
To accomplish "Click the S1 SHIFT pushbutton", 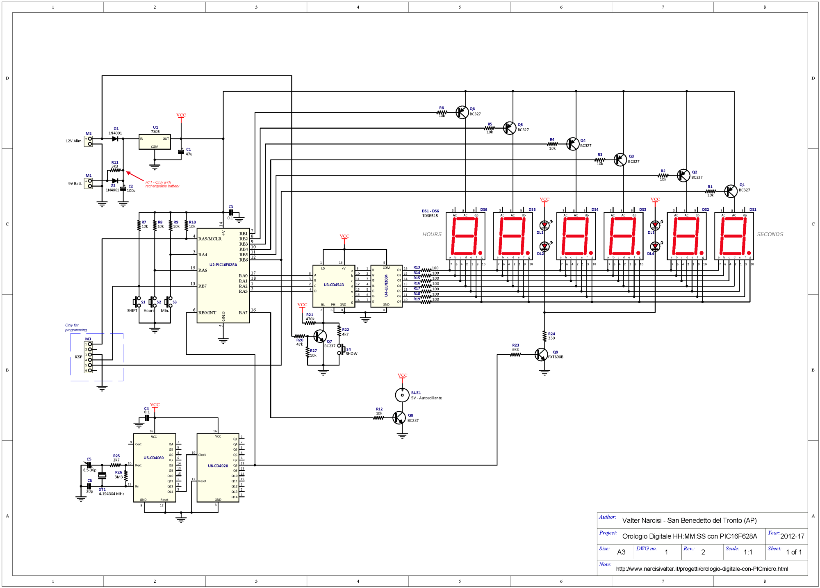I will 137,302.
